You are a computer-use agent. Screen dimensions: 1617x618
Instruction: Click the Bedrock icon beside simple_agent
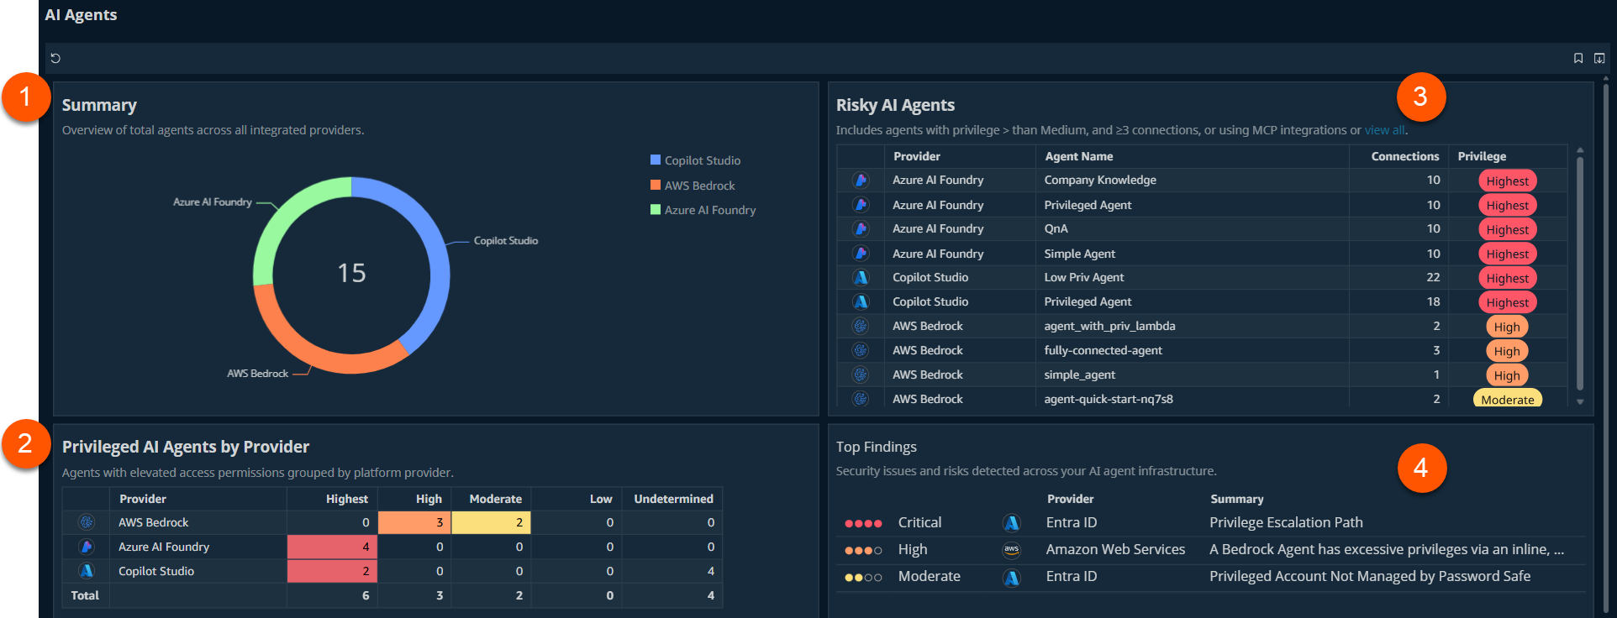[861, 374]
